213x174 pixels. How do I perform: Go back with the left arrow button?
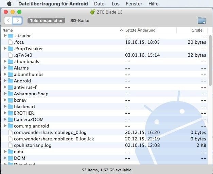point(8,20)
